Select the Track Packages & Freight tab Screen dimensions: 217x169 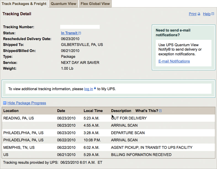click(x=24, y=4)
